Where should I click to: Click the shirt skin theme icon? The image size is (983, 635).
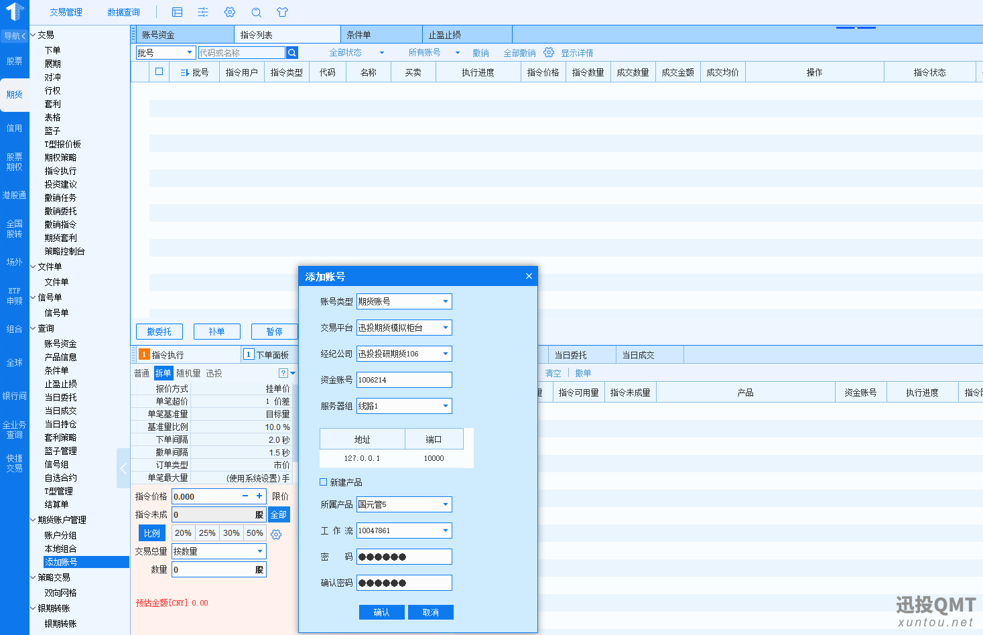pos(282,12)
